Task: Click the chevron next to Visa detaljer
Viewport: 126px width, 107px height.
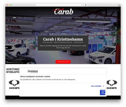Action: pyautogui.click(x=104, y=86)
